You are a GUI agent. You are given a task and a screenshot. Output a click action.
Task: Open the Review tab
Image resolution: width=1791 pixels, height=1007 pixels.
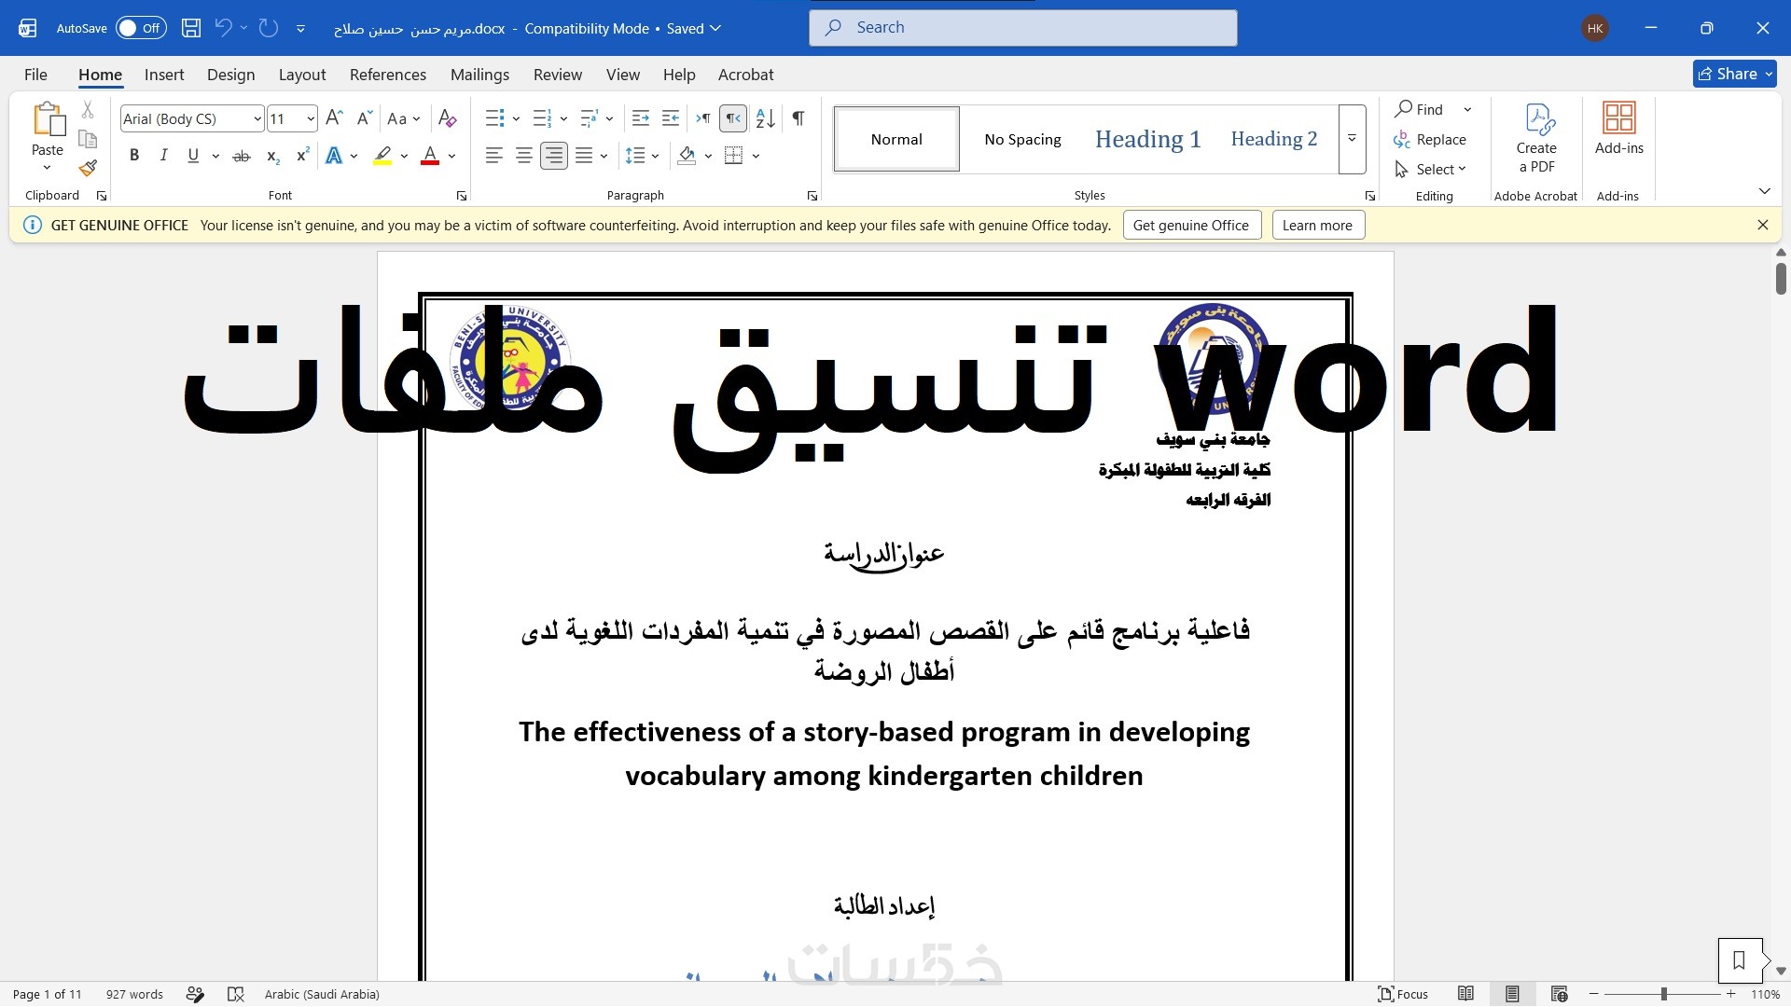[x=558, y=75]
